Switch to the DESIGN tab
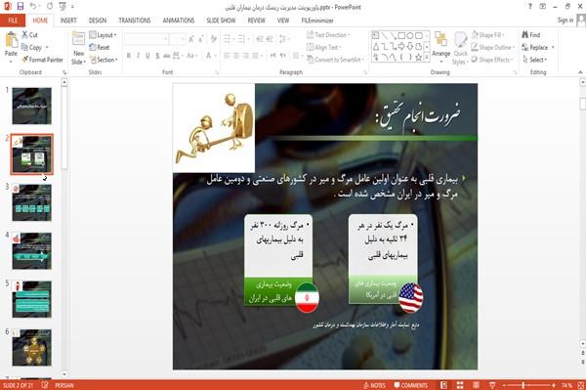Viewport: 586px width, 390px height. click(x=98, y=21)
